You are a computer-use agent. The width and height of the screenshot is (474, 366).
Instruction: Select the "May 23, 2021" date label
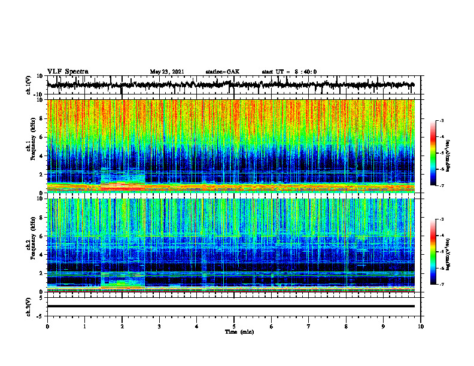click(167, 72)
